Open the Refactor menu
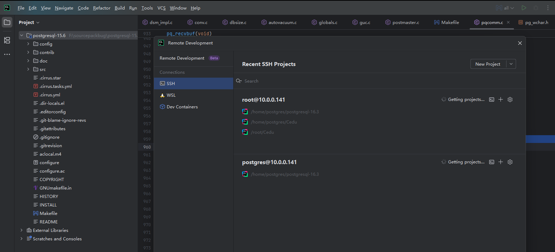555x252 pixels. coord(102,8)
